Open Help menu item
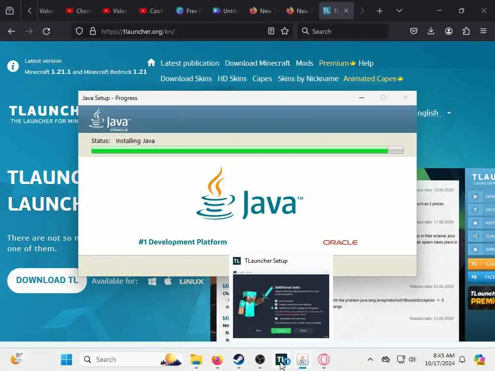This screenshot has height=371, width=495. click(x=366, y=63)
